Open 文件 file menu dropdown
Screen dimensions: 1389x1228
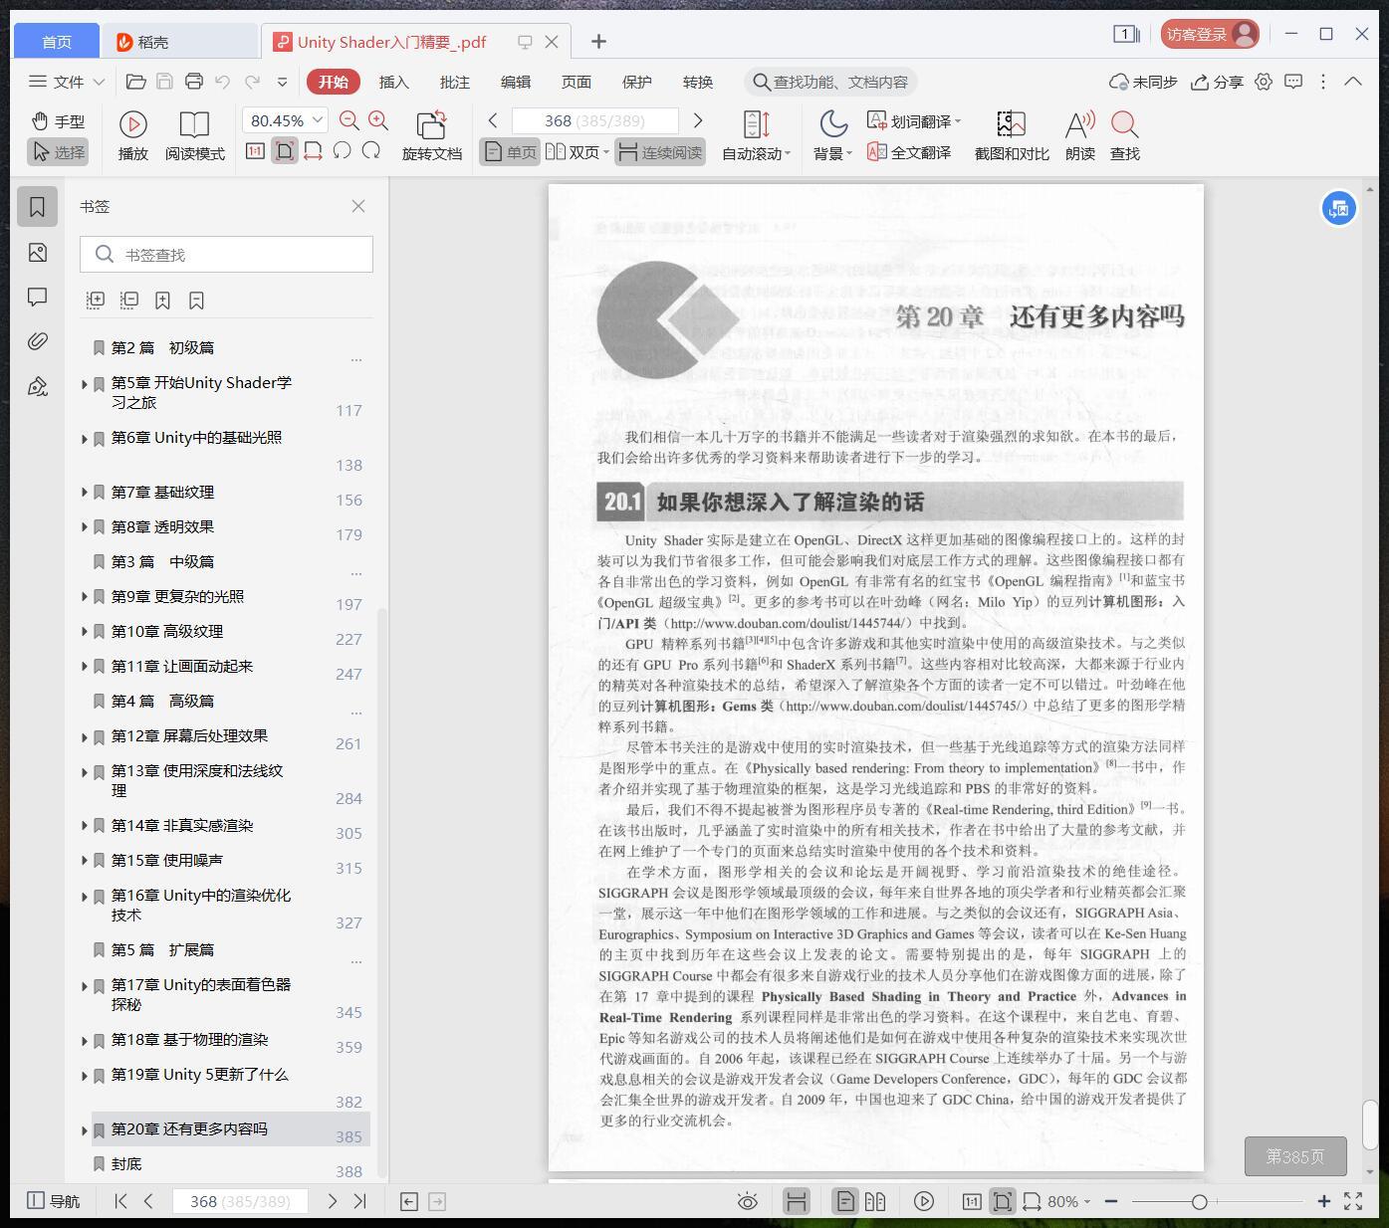pyautogui.click(x=67, y=82)
